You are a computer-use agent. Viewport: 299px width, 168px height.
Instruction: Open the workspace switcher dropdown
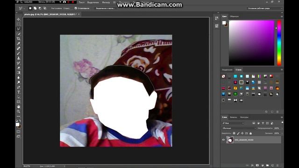pos(264,8)
